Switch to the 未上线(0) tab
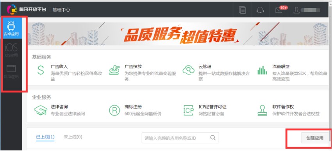332x151 pixels. point(73,137)
